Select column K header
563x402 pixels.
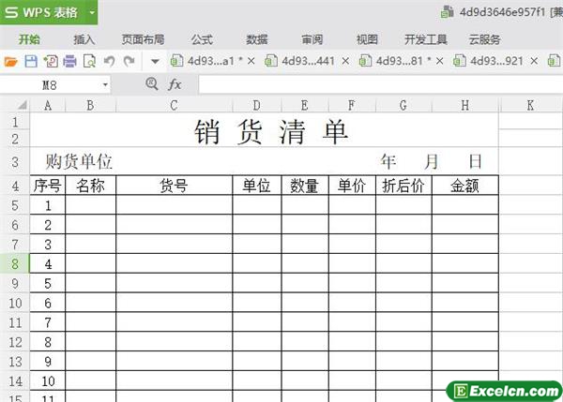(x=530, y=105)
